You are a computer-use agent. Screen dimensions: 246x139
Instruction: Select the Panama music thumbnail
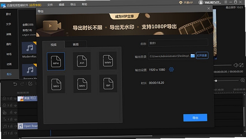coord(30,70)
